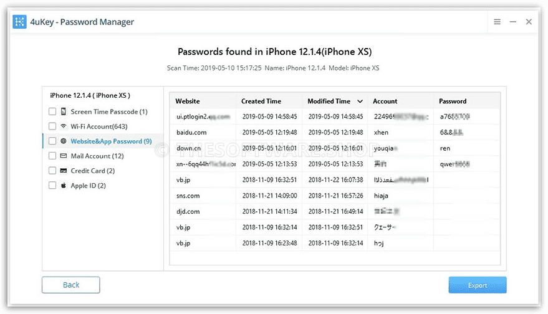This screenshot has width=548, height=314.
Task: Open the hamburger menu icon
Action: pyautogui.click(x=497, y=22)
